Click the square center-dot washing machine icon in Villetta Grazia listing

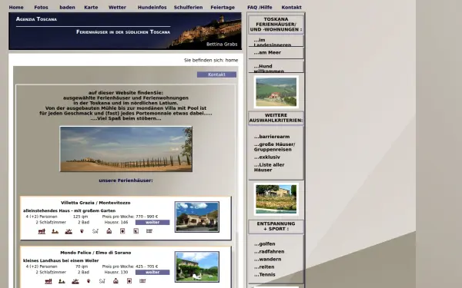pos(122,231)
